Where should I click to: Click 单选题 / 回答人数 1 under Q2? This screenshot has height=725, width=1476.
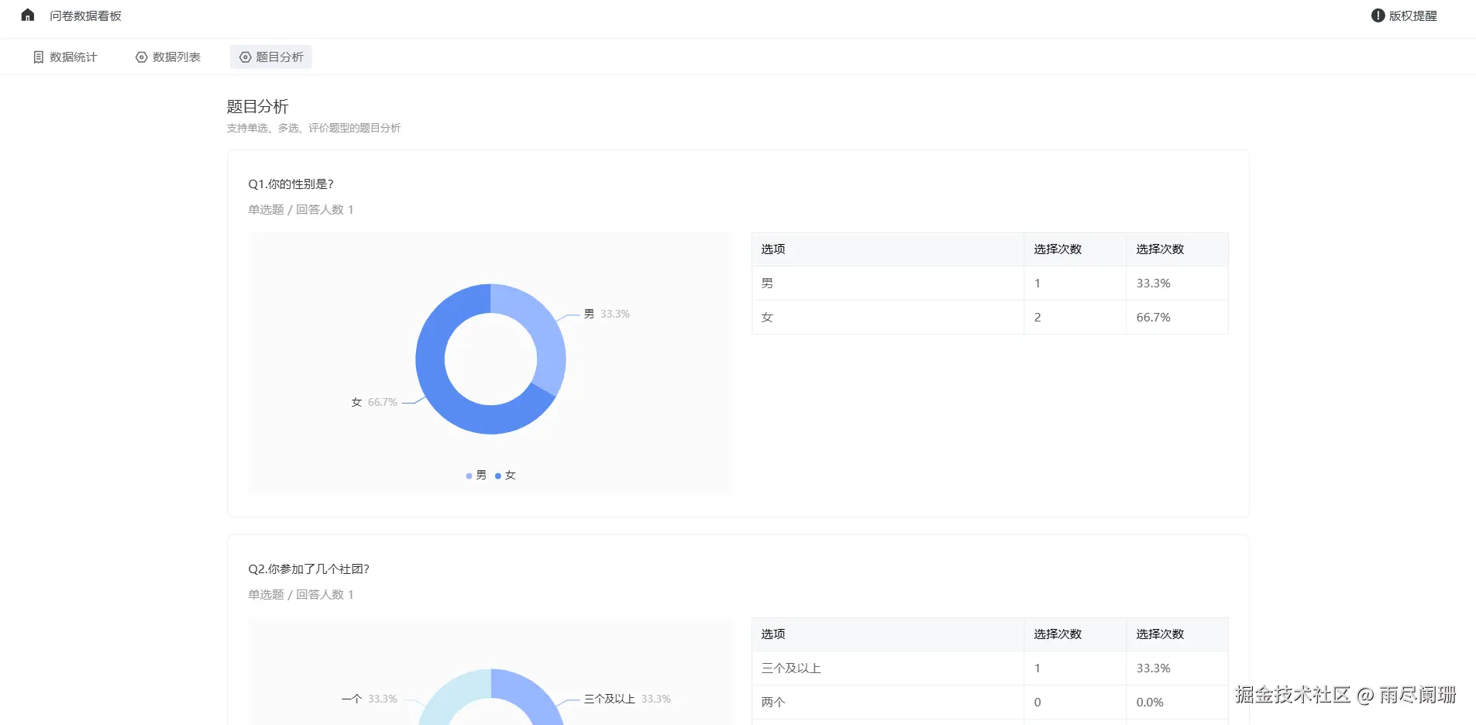(301, 595)
